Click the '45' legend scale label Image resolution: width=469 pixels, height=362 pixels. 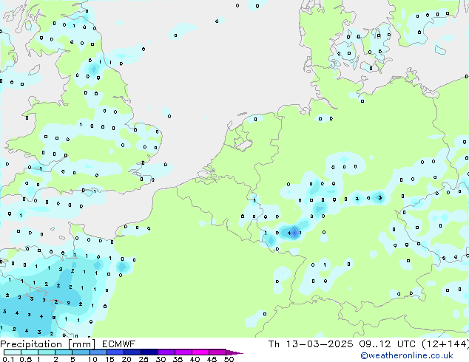(x=212, y=359)
